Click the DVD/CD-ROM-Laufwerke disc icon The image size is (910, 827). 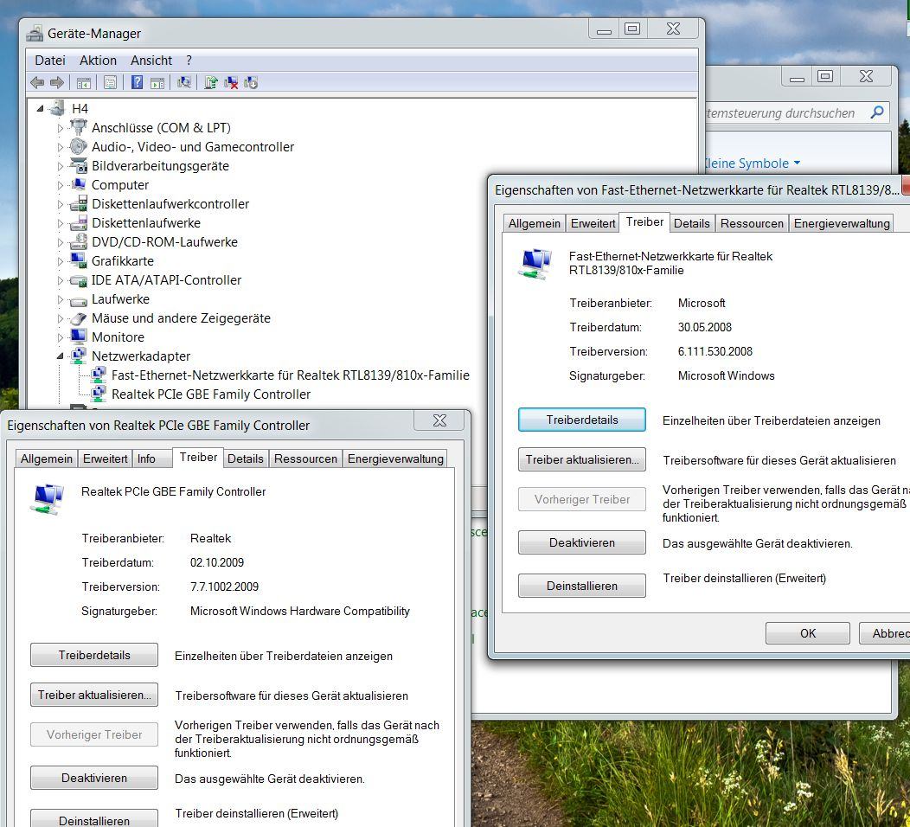pos(79,241)
